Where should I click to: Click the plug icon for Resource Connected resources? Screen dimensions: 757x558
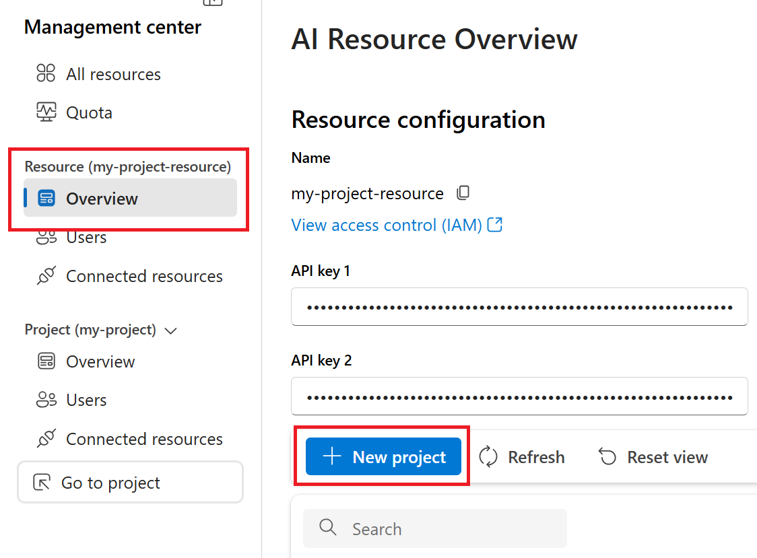coord(46,275)
